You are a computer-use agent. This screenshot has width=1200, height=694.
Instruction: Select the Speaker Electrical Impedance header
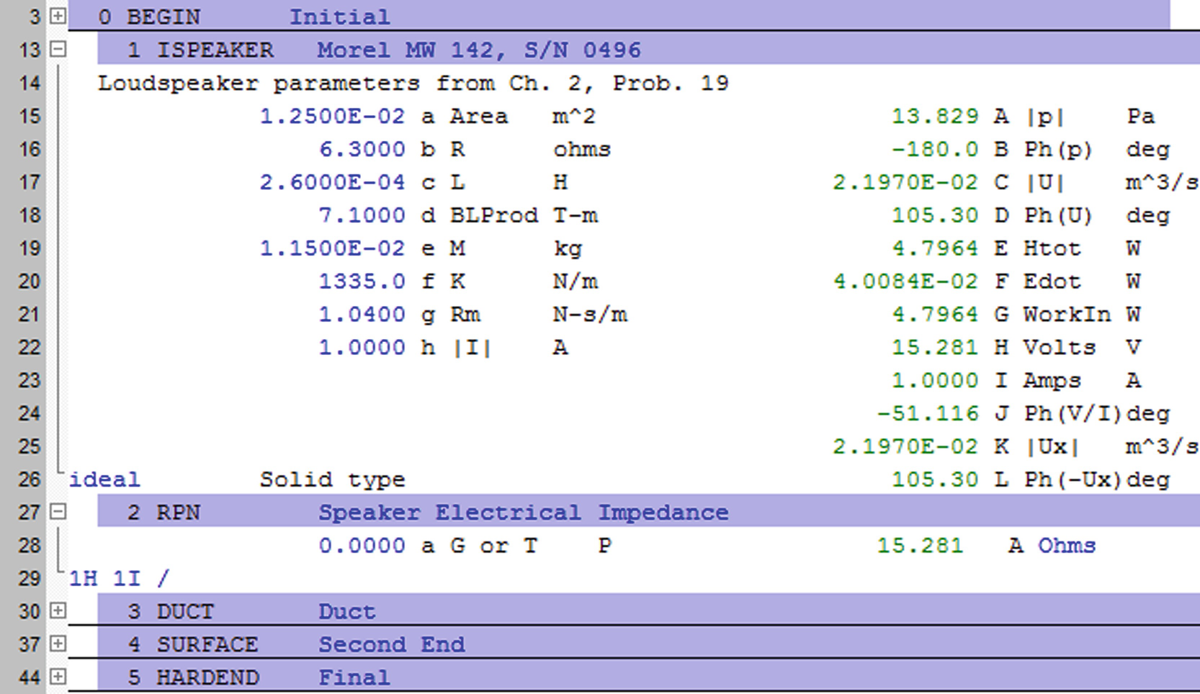click(523, 512)
